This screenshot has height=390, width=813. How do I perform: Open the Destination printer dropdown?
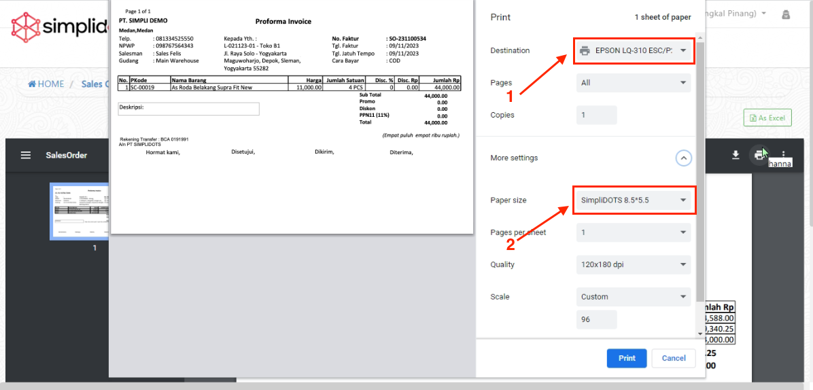click(x=633, y=50)
